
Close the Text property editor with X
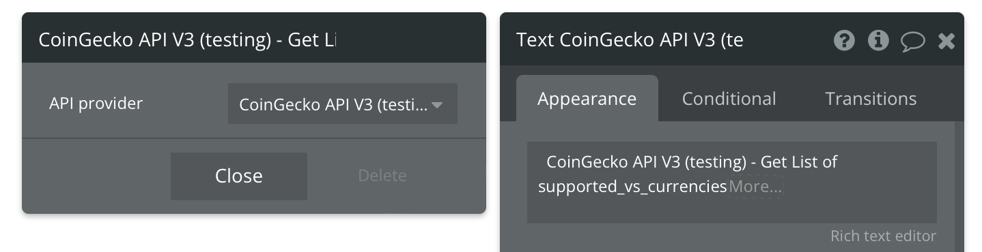[x=946, y=42]
